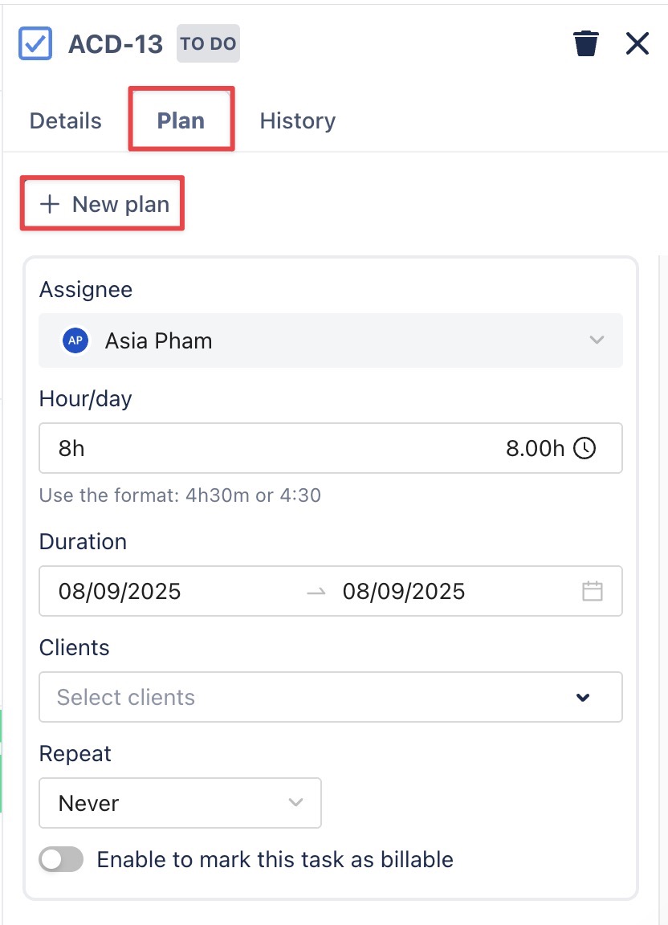Open the History tab

point(298,121)
